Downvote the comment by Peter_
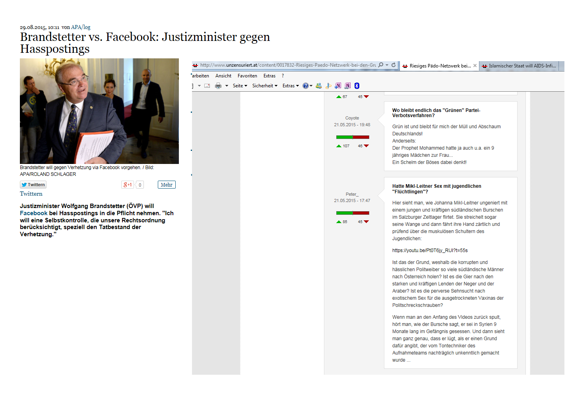Screen dimensions: 570x395 [x=366, y=222]
